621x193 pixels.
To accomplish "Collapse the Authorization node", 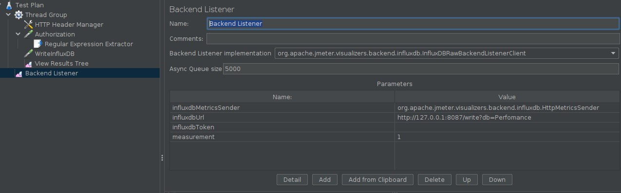I will coord(18,34).
